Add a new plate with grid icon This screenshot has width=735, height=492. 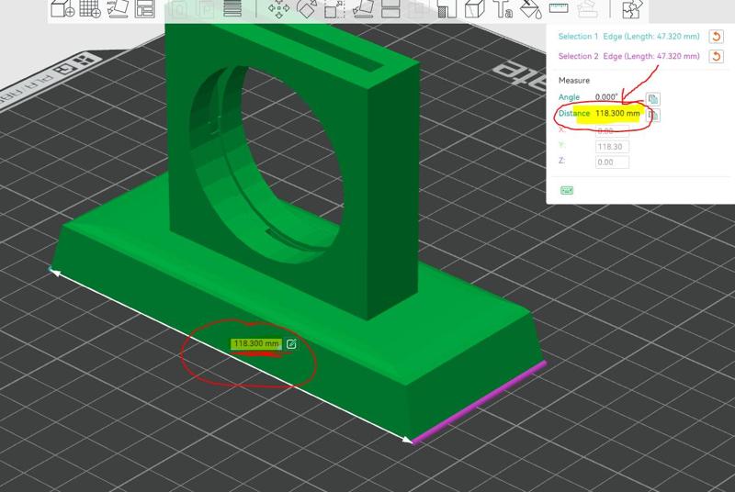coord(90,10)
